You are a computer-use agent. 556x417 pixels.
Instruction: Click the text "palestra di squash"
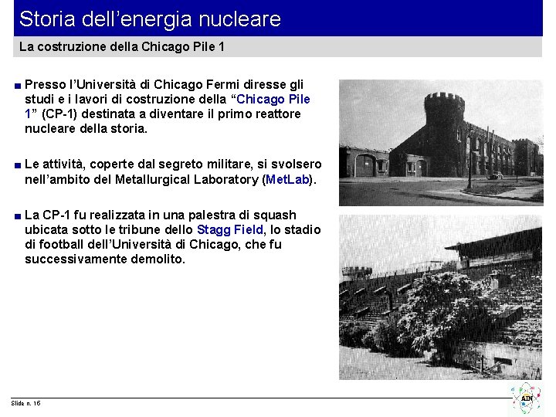[242, 215]
